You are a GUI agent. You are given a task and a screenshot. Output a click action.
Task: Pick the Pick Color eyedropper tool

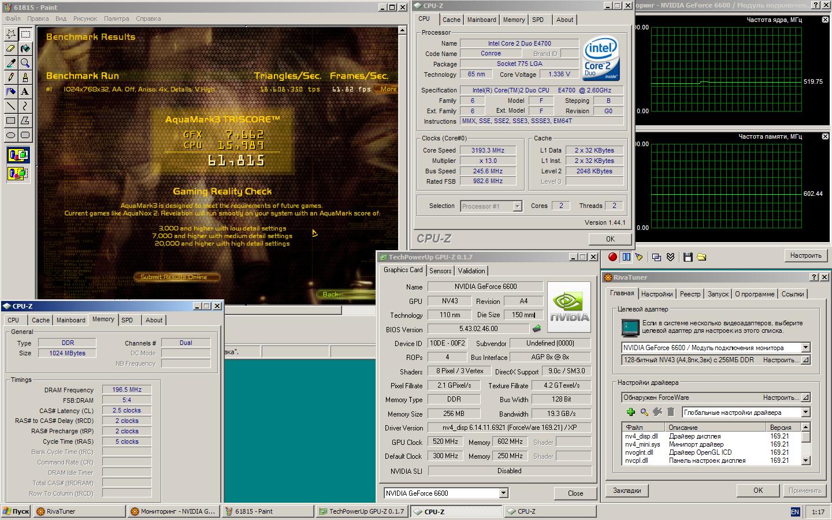click(x=11, y=64)
